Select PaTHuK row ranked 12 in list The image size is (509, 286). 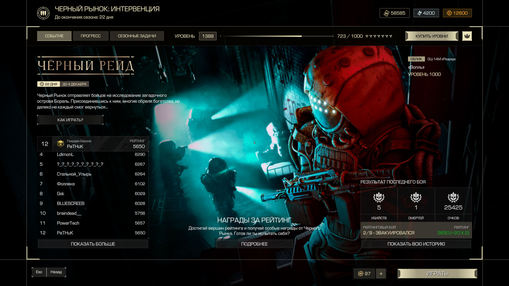pos(93,233)
